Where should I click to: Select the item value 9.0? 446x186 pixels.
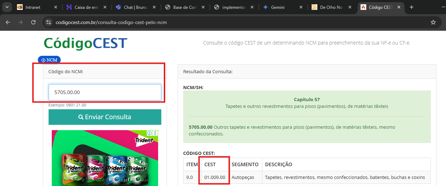pos(190,177)
